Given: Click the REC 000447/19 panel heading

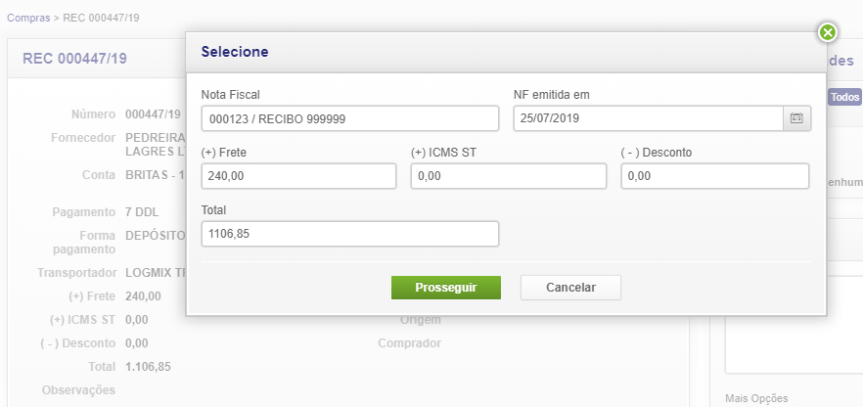Looking at the screenshot, I should (x=74, y=59).
